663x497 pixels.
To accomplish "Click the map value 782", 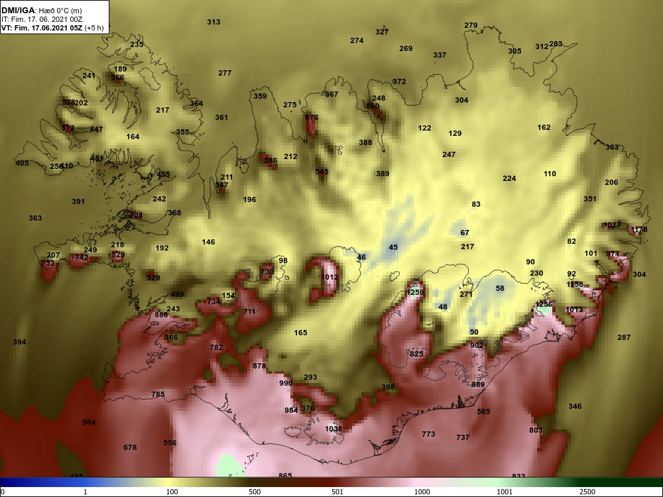I will [x=217, y=347].
